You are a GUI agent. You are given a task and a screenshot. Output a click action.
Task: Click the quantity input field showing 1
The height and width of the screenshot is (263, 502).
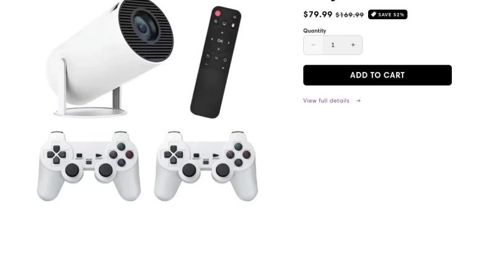tap(333, 45)
